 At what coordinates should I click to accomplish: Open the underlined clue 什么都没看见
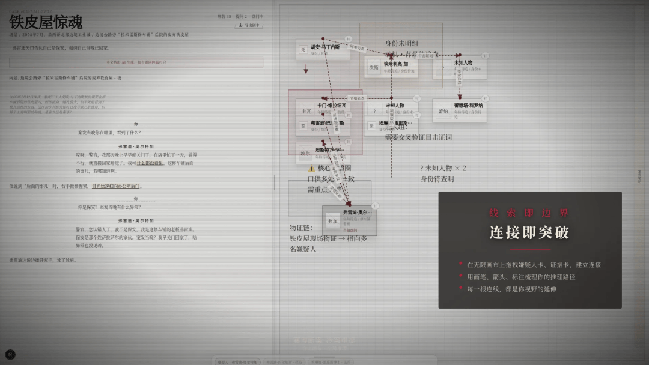(150, 163)
